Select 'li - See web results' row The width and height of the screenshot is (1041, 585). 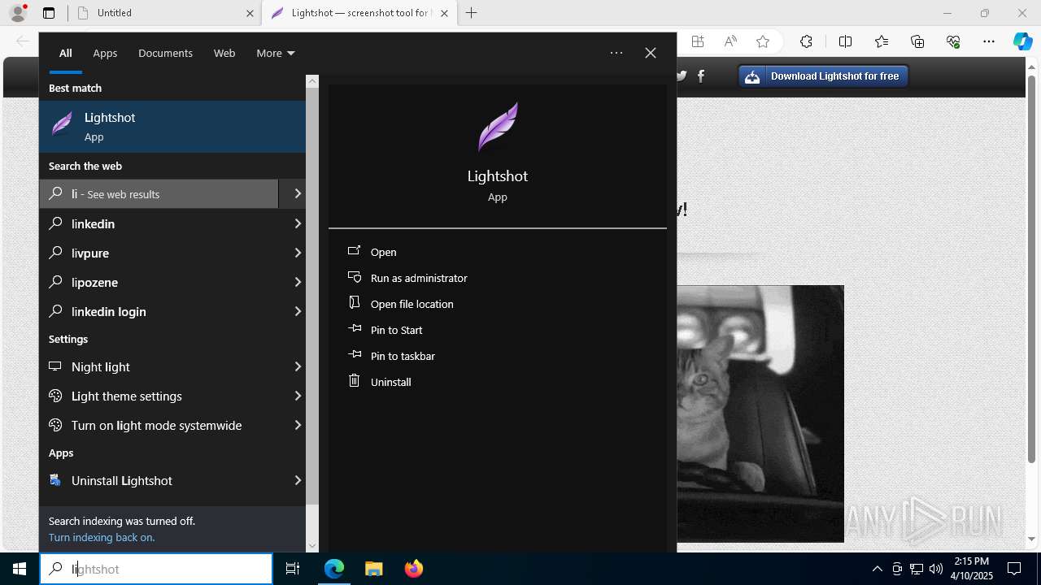tap(159, 193)
